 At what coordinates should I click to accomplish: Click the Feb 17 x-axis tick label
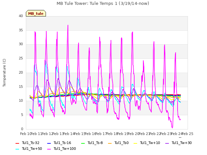(x=101, y=134)
